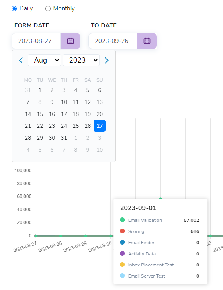Go to next month arrow
Screen dimensions: 223x290
106,60
